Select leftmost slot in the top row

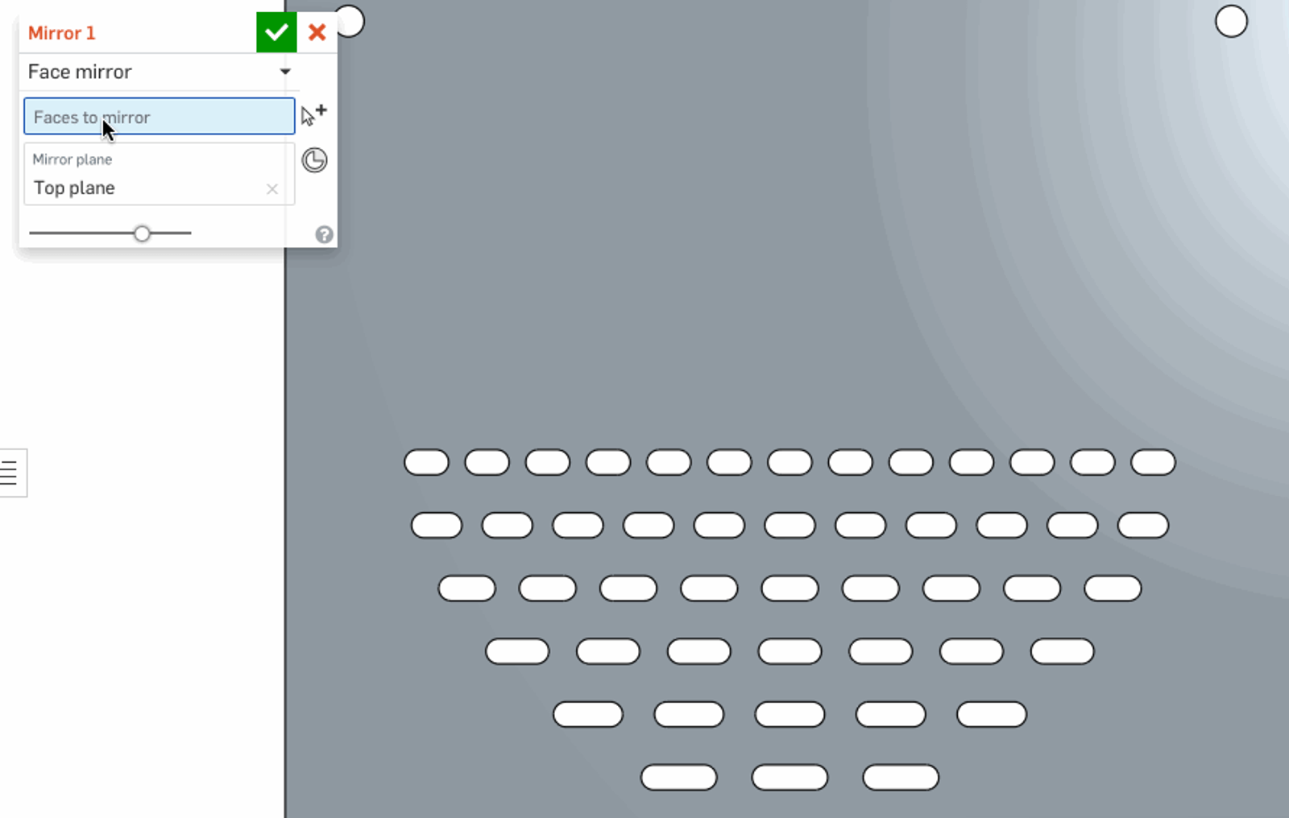click(x=426, y=462)
